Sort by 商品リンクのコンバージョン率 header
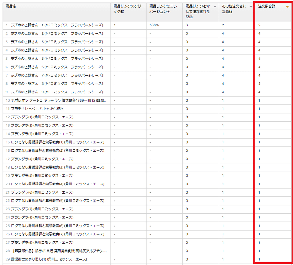The width and height of the screenshot is (293, 265). click(x=164, y=12)
